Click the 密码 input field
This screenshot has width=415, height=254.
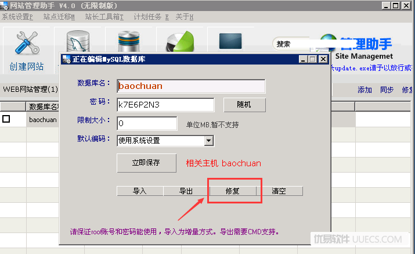click(x=165, y=105)
